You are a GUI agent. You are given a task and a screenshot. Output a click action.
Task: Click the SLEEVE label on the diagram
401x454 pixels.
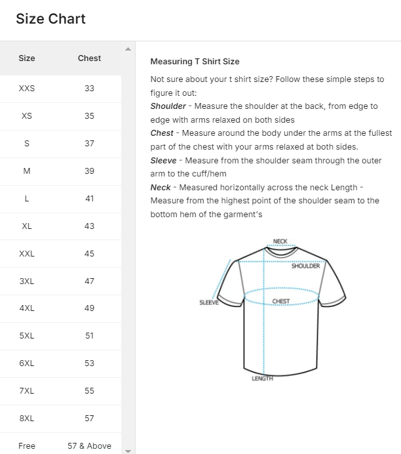(208, 302)
